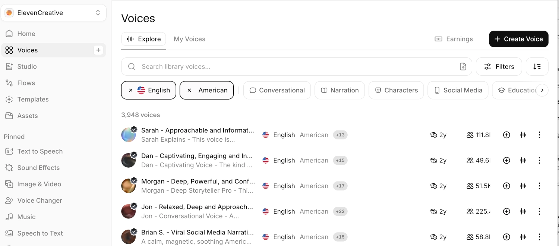The height and width of the screenshot is (246, 559).
Task: Expand category chips with right chevron arrow
Action: pyautogui.click(x=542, y=90)
